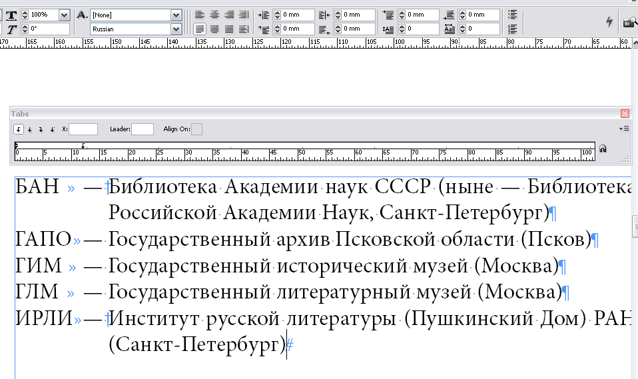This screenshot has width=638, height=379.
Task: Select the Left-Justified Tab button
Action: point(18,129)
